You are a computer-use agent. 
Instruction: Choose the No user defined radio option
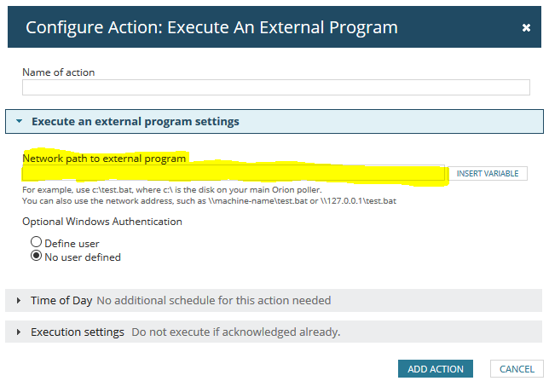(x=37, y=256)
